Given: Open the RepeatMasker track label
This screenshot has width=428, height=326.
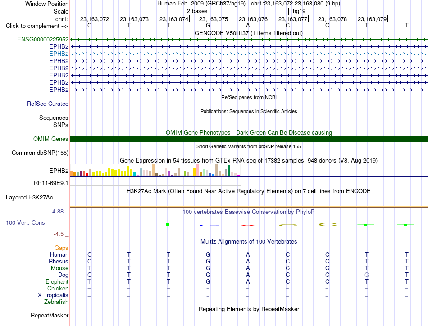Looking at the screenshot, I should point(50,315).
